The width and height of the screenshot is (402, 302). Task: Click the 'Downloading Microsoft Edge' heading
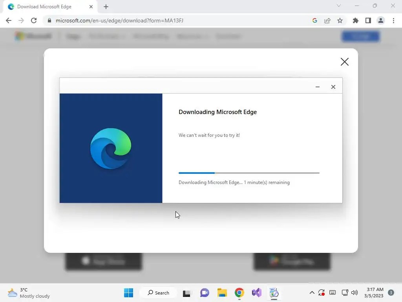[217, 112]
